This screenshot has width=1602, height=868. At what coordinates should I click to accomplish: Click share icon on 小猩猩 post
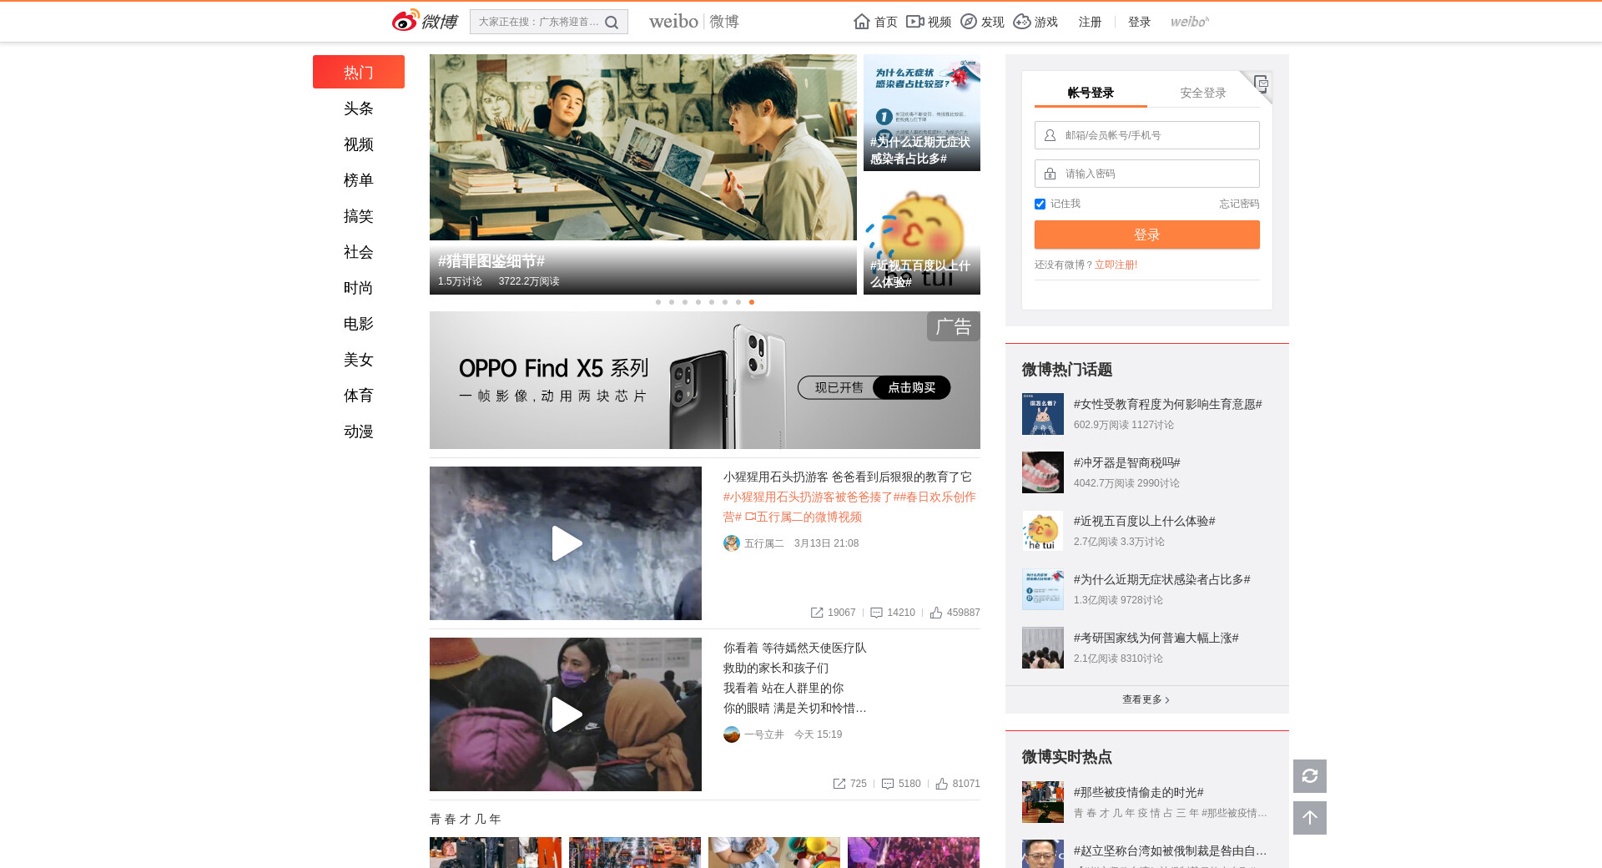tap(817, 613)
